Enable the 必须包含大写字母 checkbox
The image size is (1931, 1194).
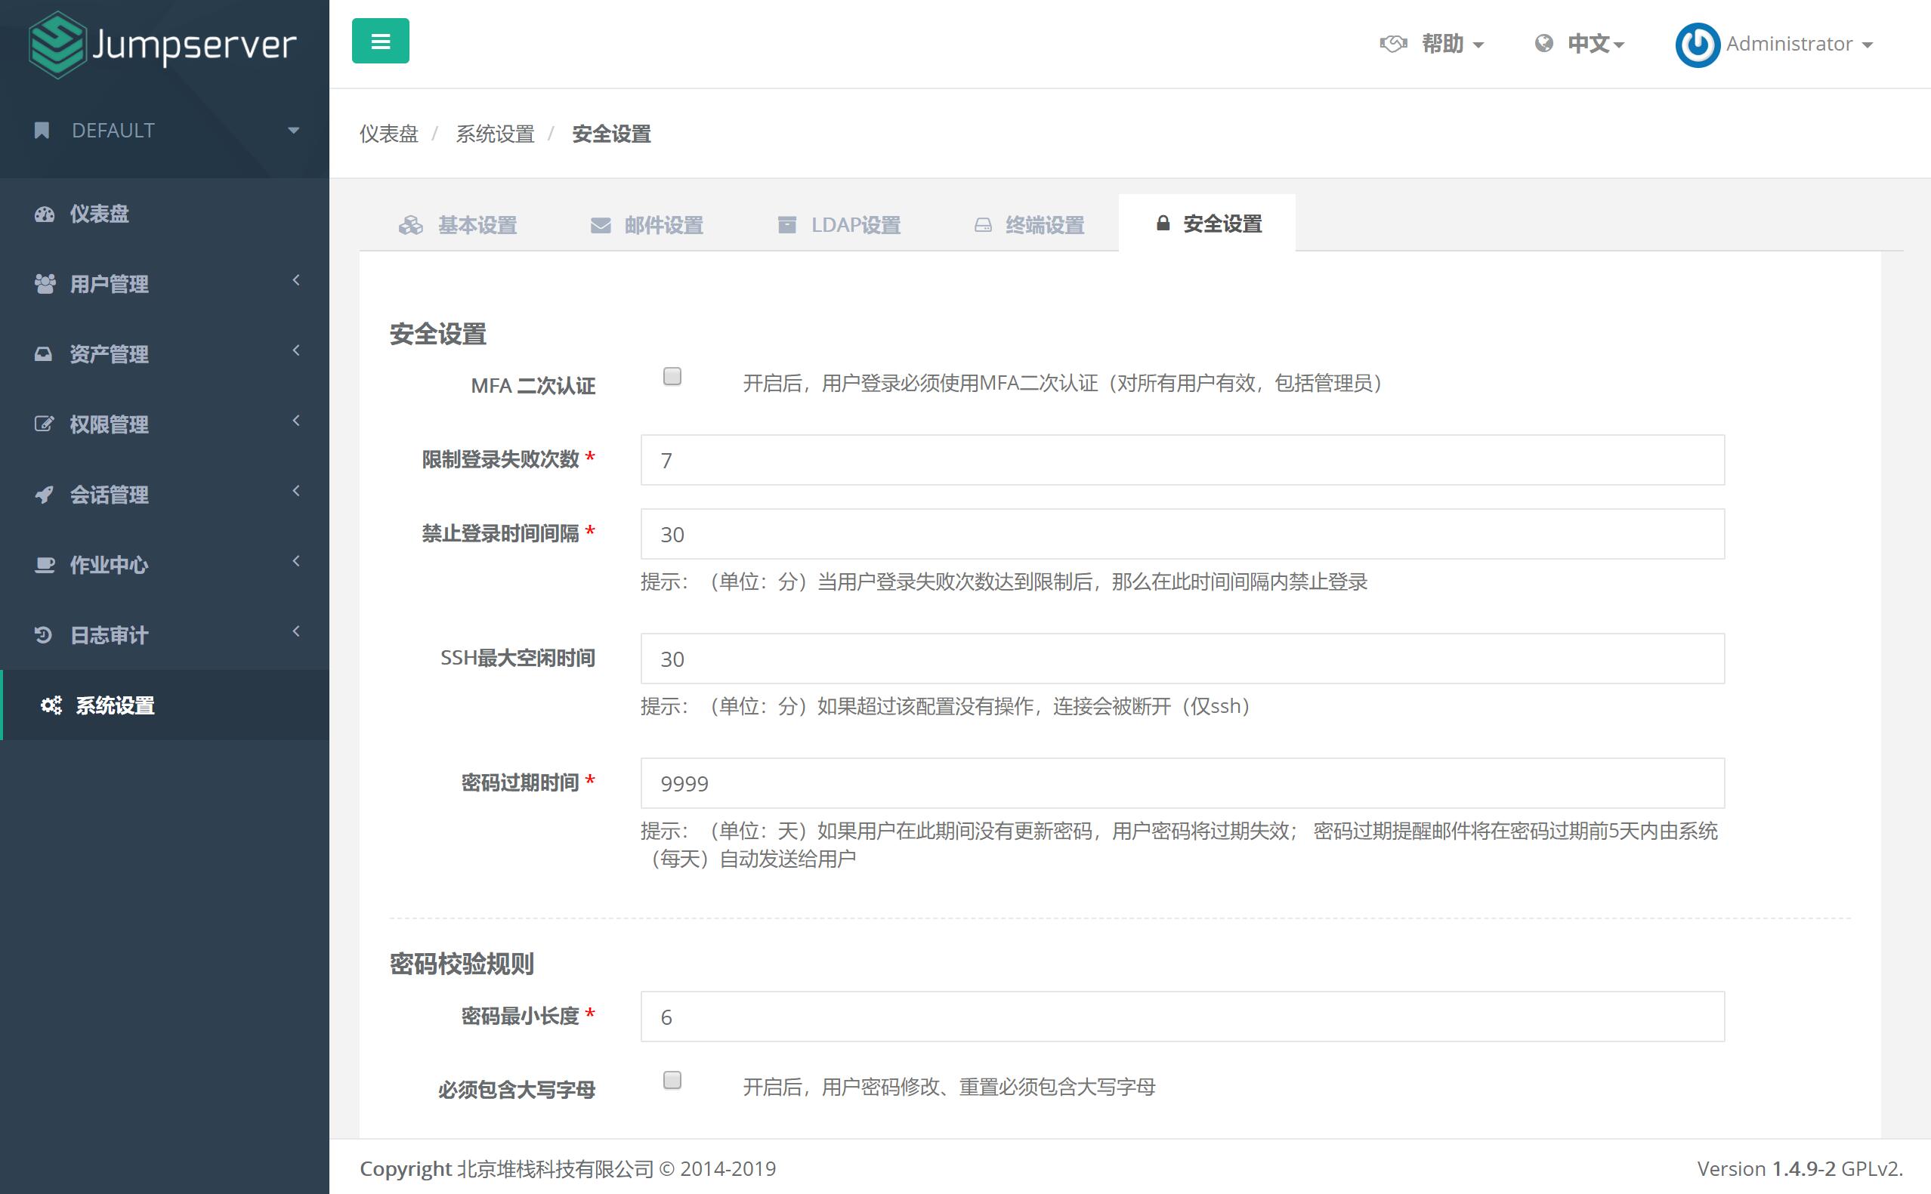(672, 1080)
